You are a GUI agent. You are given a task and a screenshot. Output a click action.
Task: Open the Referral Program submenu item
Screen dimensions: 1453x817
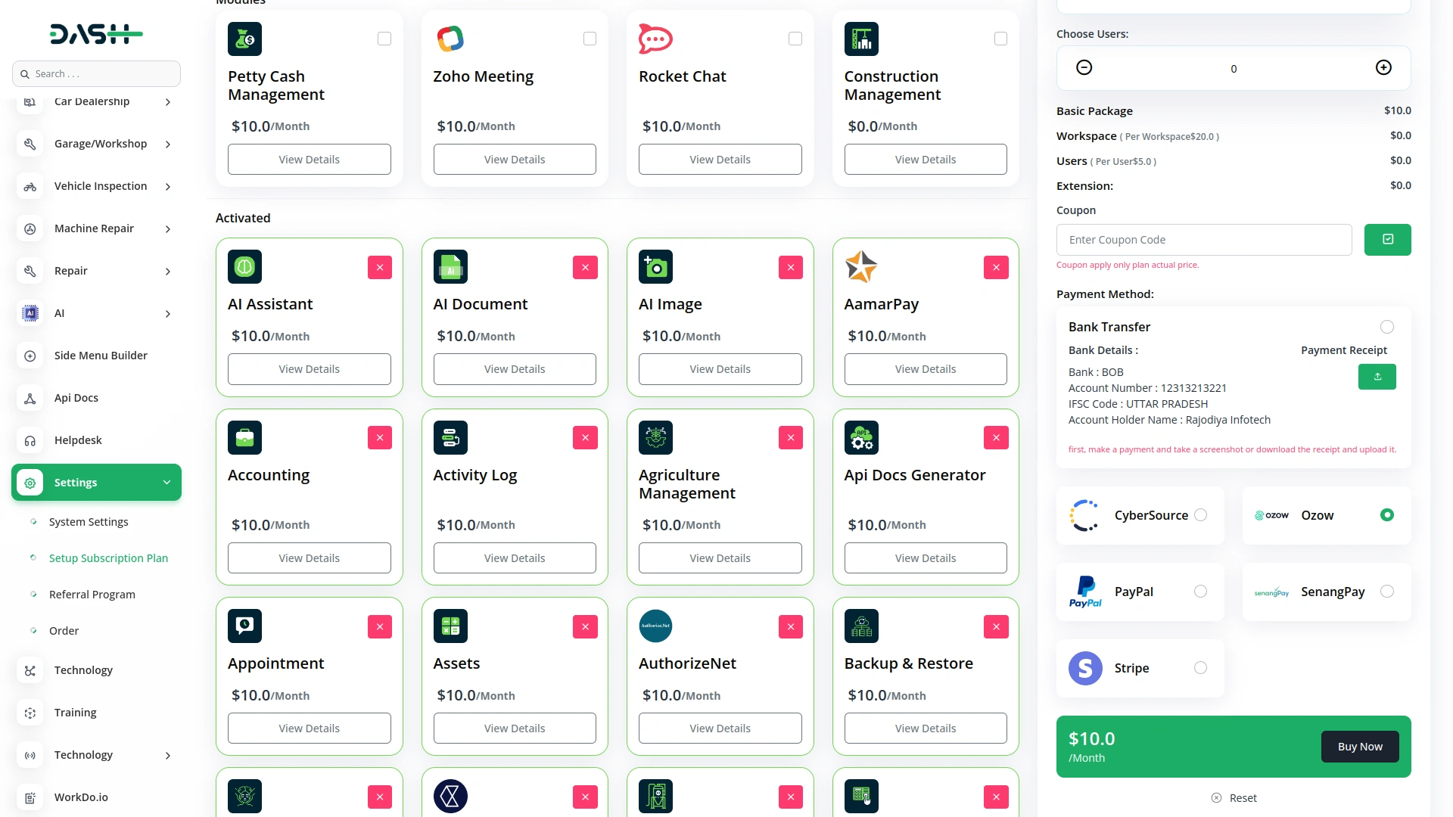pyautogui.click(x=92, y=595)
